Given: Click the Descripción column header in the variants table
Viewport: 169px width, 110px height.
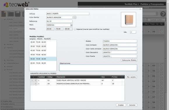Looking at the screenshot, I should (78, 77).
